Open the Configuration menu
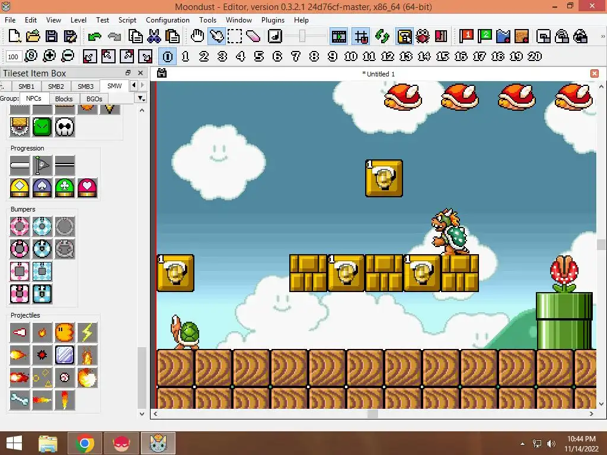This screenshot has width=607, height=455. tap(168, 20)
